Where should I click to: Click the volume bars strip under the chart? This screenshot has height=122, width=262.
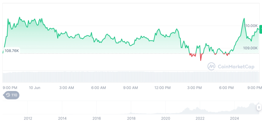tap(131, 77)
